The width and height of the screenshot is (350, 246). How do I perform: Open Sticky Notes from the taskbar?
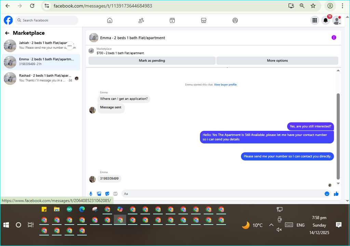click(44, 209)
